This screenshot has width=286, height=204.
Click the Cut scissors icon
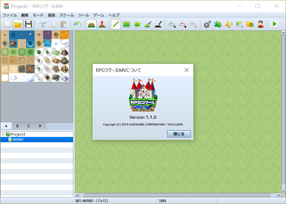[42, 24]
